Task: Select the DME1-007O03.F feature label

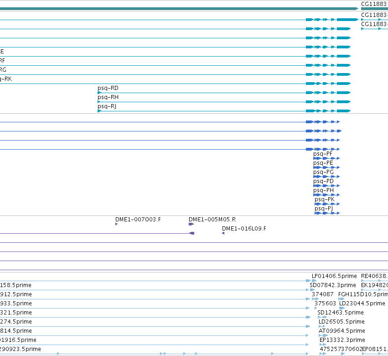Action: tap(138, 220)
